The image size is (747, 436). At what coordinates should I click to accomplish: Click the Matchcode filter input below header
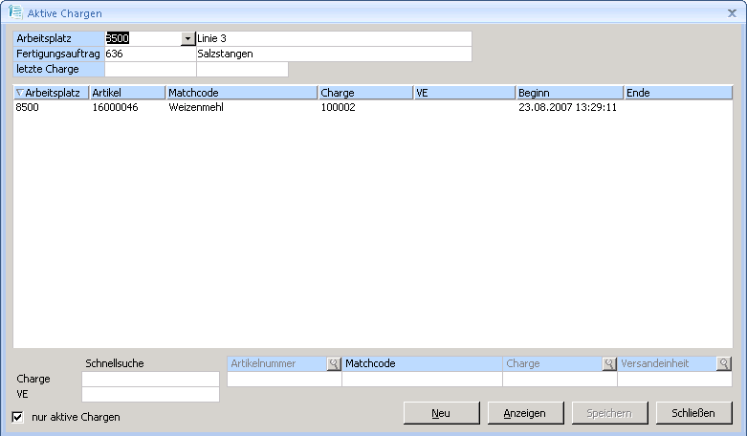click(x=422, y=380)
